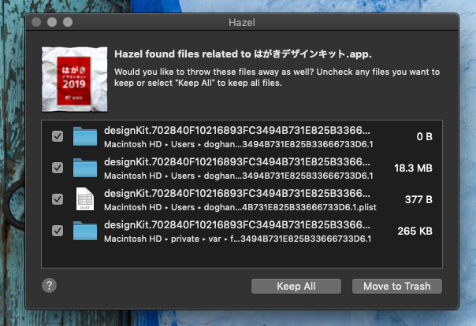
Task: Uncheck the checkbox for the 265 KB folder
Action: tap(58, 231)
